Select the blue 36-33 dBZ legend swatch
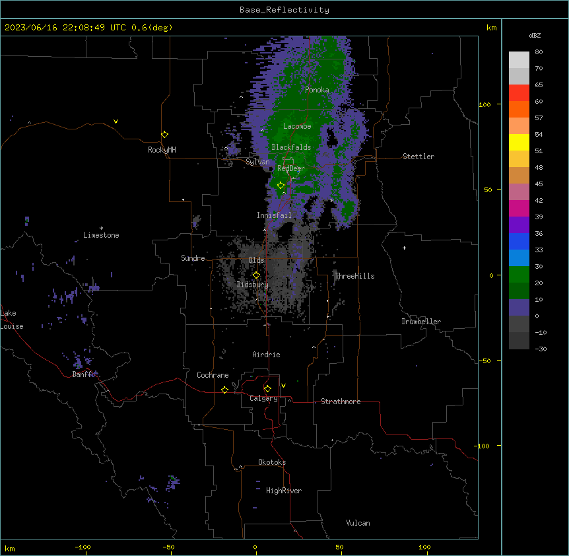The width and height of the screenshot is (569, 556). [x=519, y=241]
